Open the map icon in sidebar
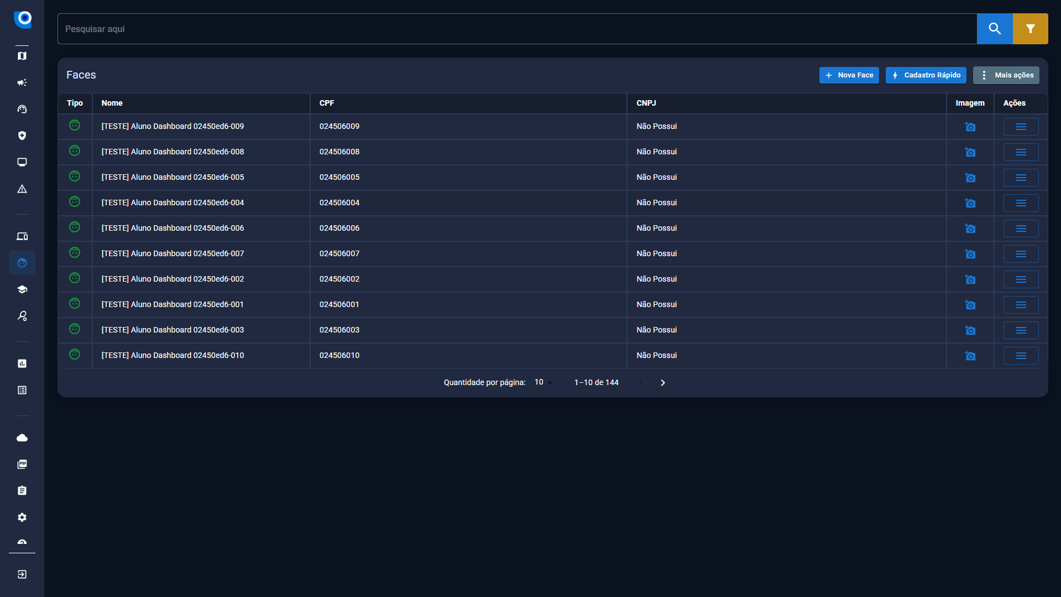Screen dimensions: 1061x597 pyautogui.click(x=22, y=56)
